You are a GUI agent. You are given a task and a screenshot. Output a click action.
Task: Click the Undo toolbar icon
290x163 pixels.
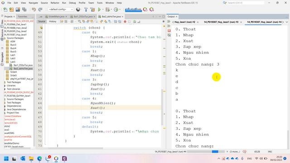34,10
